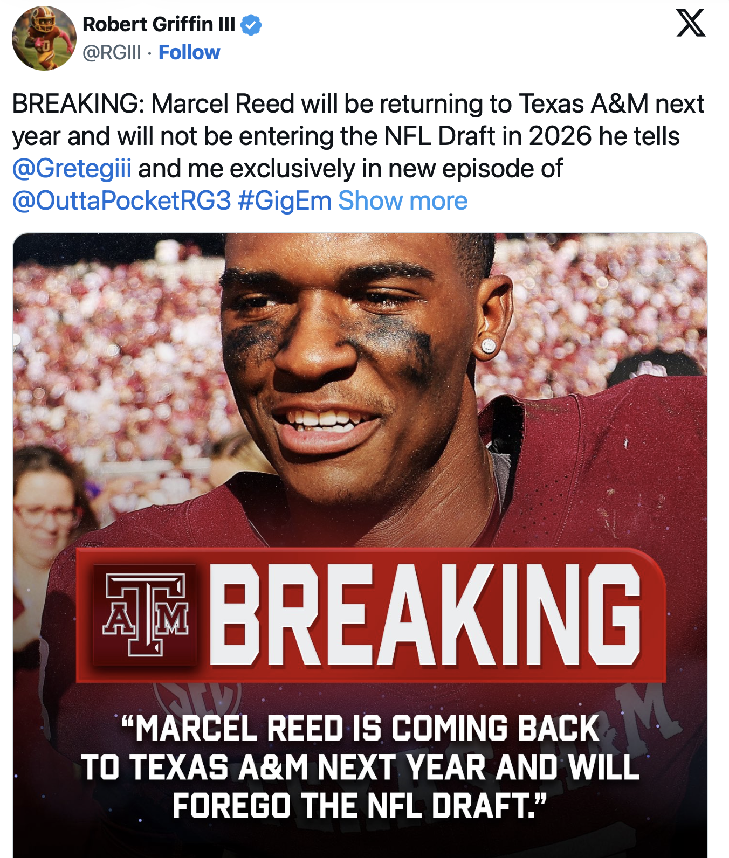Click the Texas A&M logo in graphic
Viewport: 729px width, 858px height.
[x=146, y=614]
